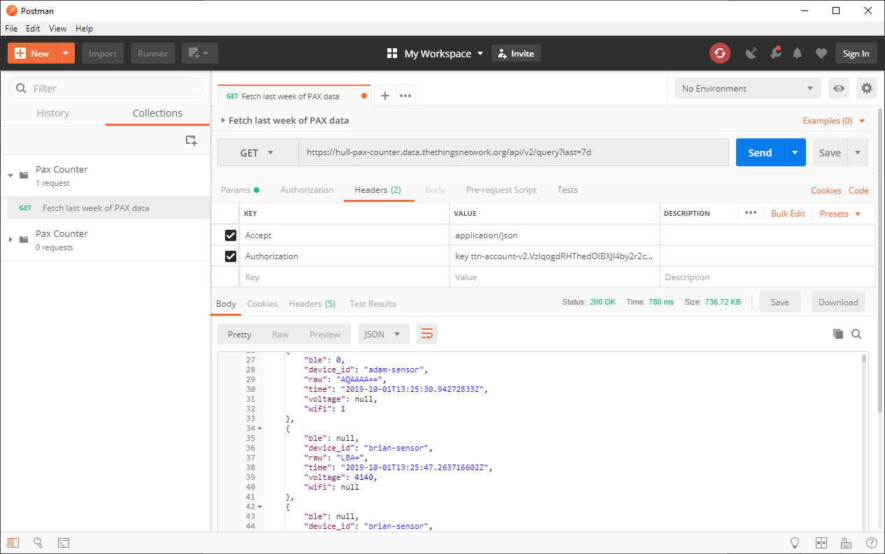Open tab options three-dots menu
Viewport: 885px width, 554px height.
point(405,96)
